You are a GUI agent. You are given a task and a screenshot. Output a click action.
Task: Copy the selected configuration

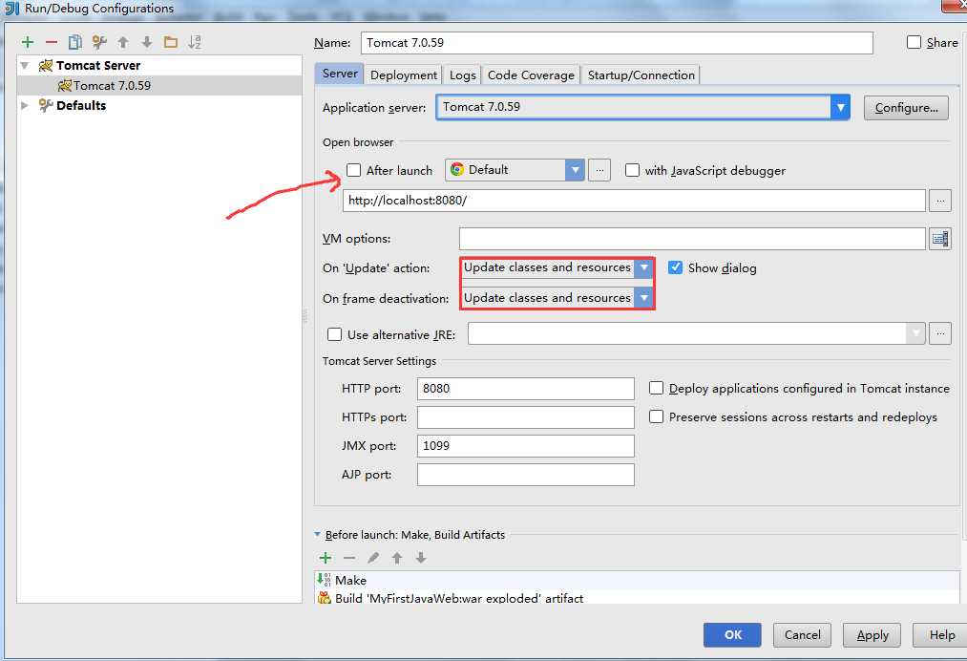pos(75,42)
